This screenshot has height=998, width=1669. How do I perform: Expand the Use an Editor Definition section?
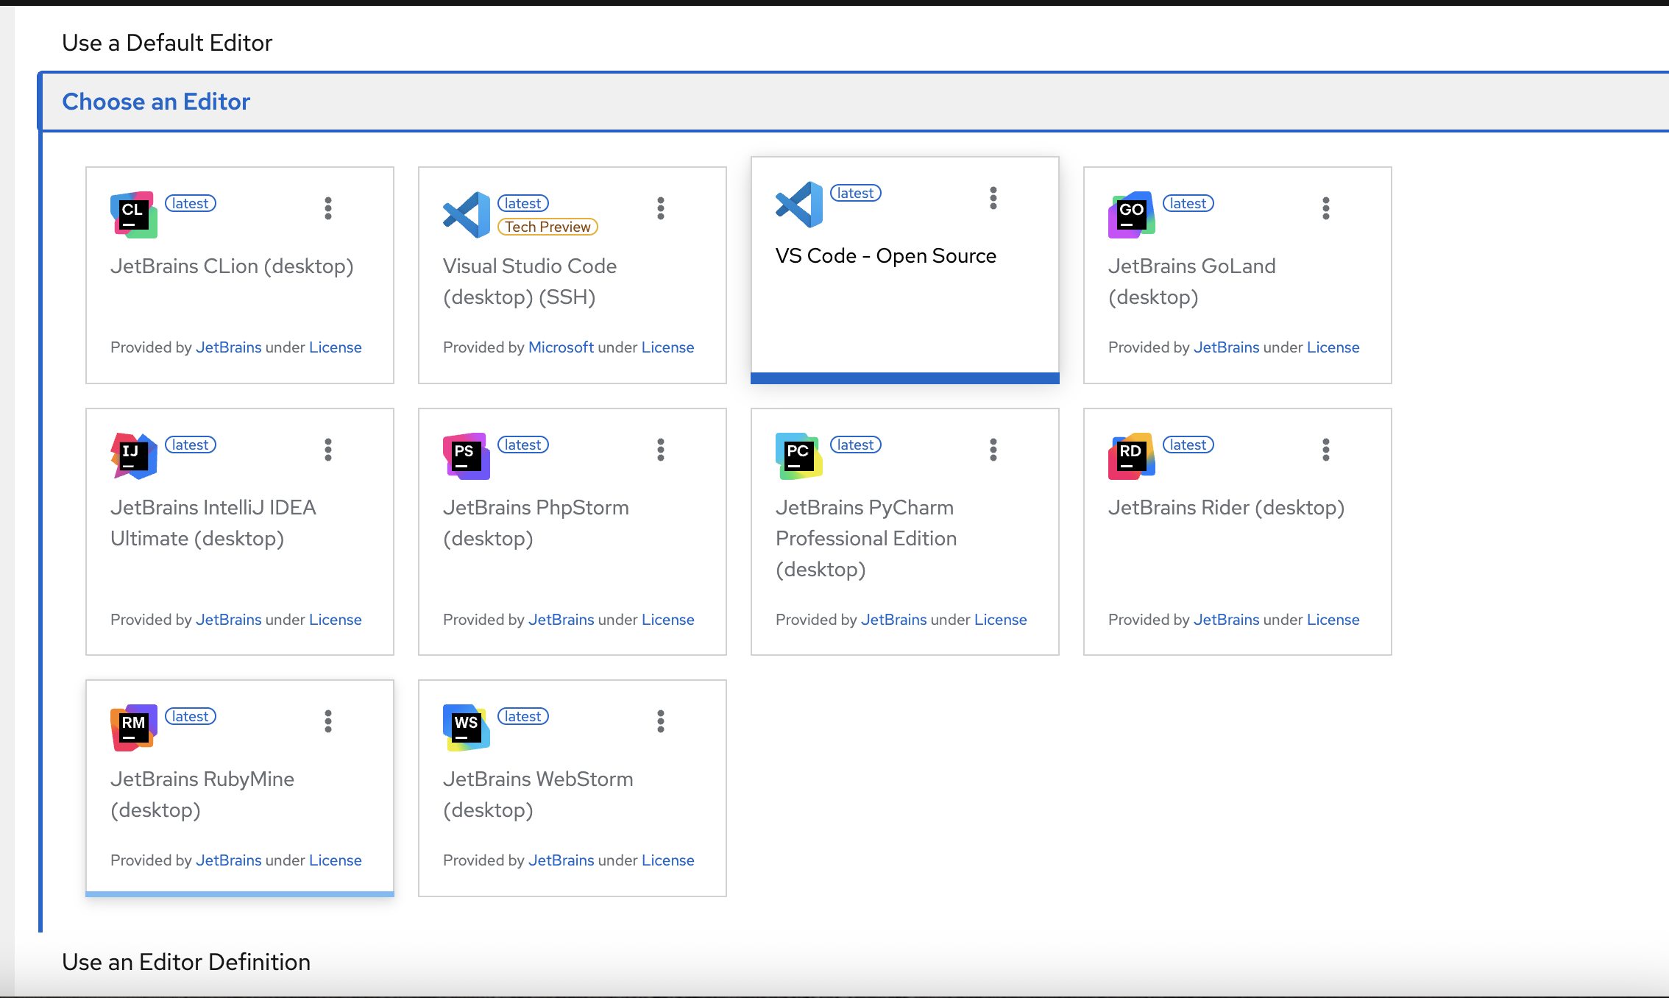click(186, 962)
